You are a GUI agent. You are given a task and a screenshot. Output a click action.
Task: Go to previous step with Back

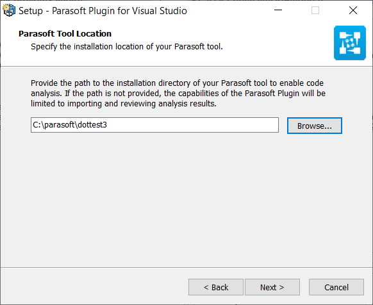tap(216, 287)
